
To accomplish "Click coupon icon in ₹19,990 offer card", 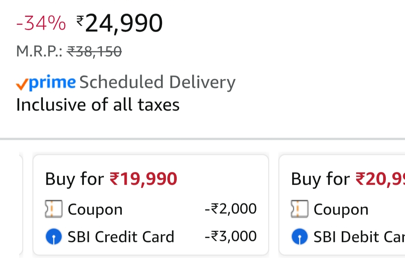I will tap(53, 209).
